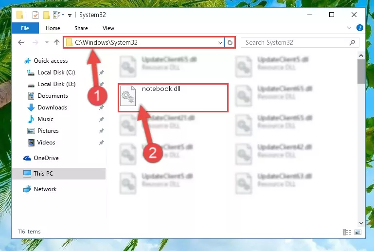374x251 pixels.
Task: Click the address bar path C:\Windows\System32
Action: click(106, 42)
